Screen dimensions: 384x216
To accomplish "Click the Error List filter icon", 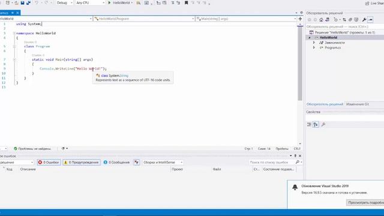I will pos(137,163).
